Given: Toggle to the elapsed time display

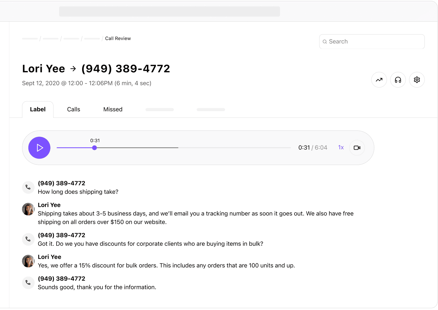Looking at the screenshot, I should pyautogui.click(x=304, y=147).
